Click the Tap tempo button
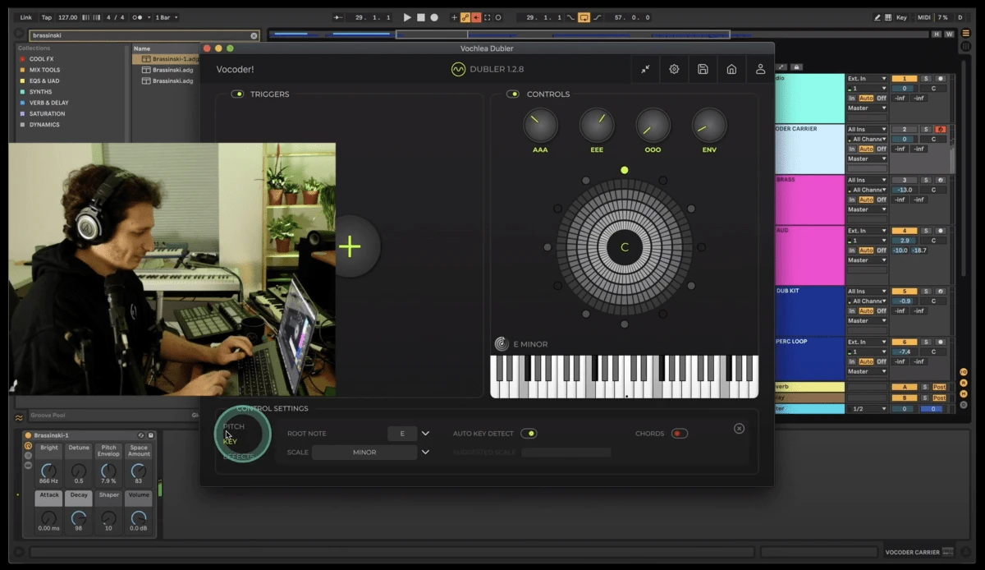This screenshot has height=570, width=985. 46,17
